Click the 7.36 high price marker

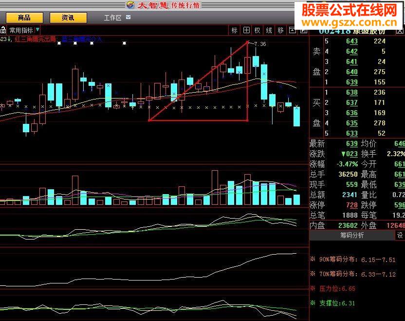[x=260, y=44]
